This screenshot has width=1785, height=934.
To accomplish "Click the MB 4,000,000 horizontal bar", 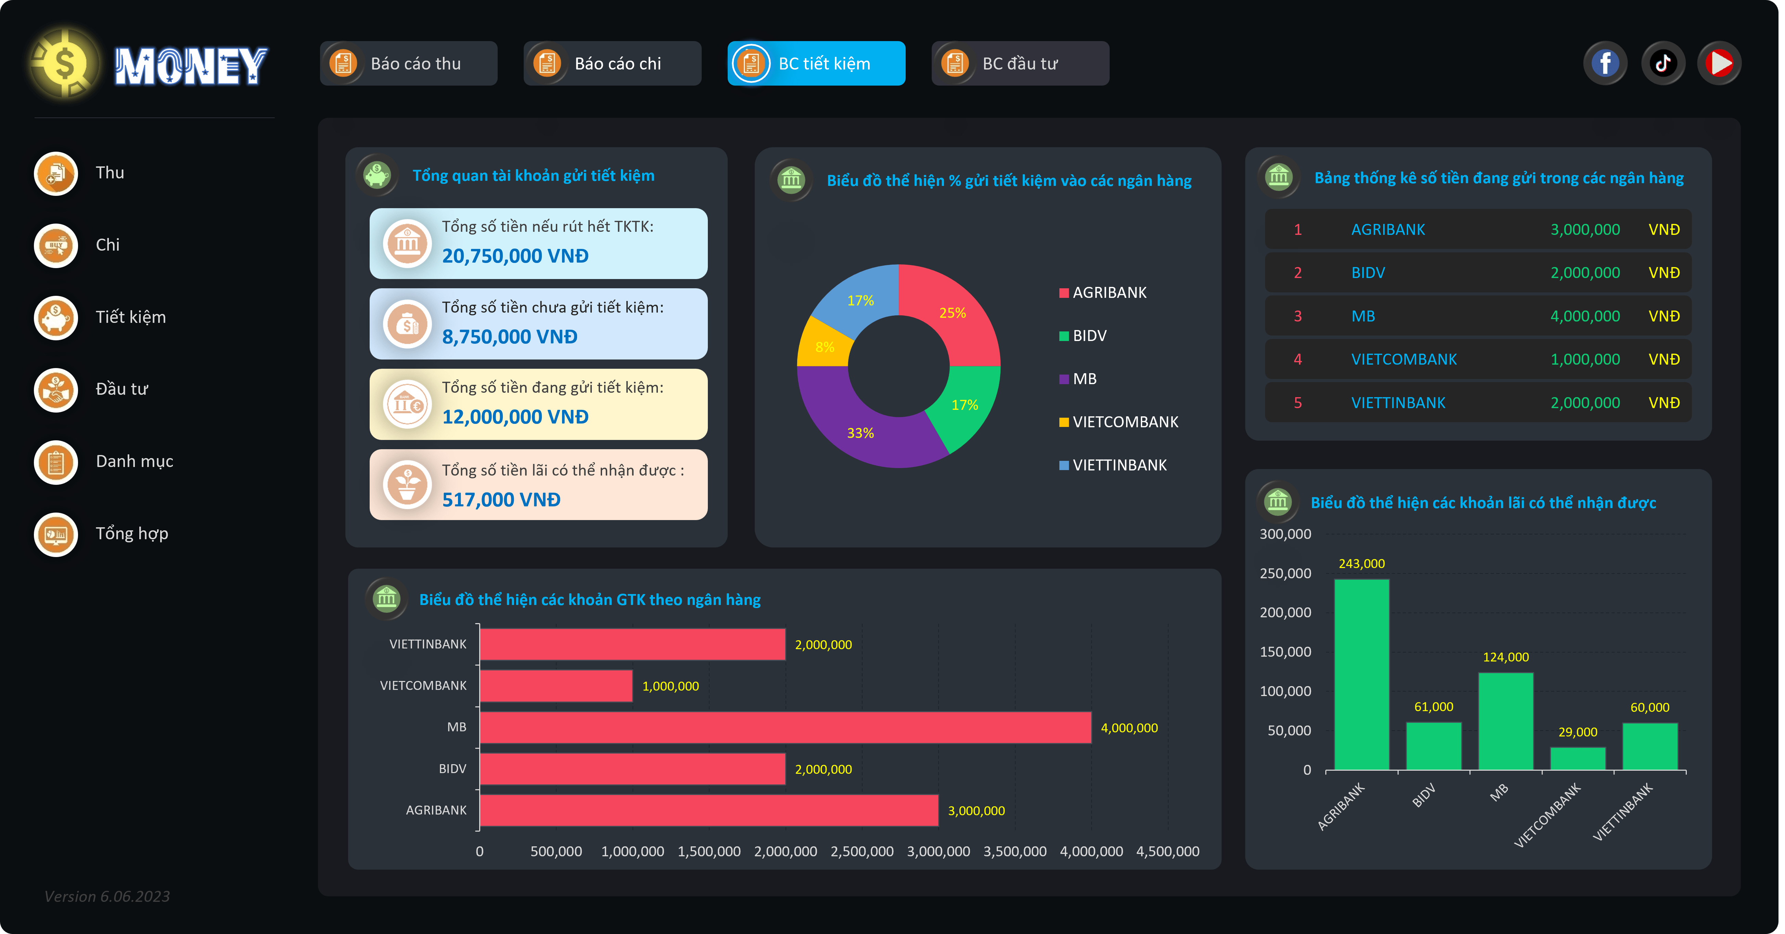I will click(x=785, y=728).
